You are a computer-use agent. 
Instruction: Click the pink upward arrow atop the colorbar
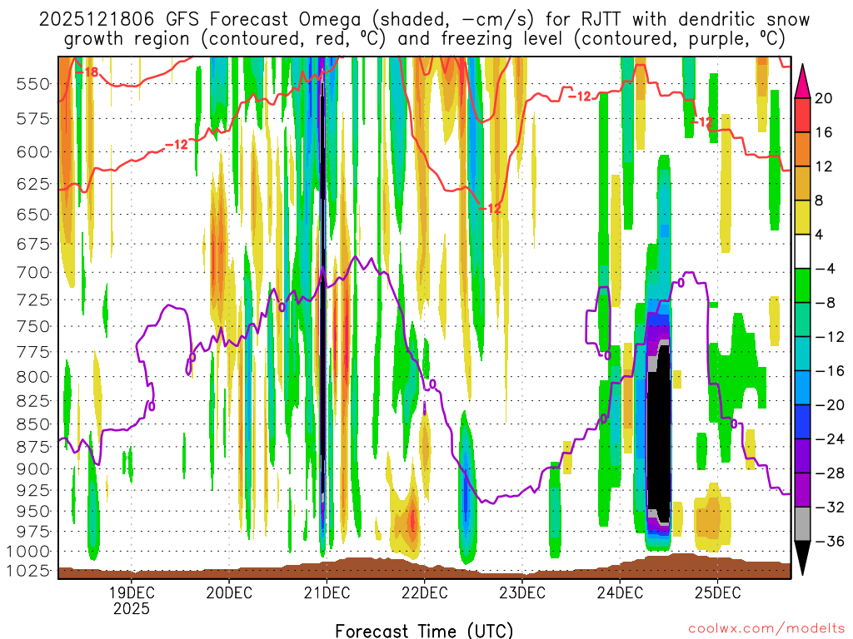[802, 82]
